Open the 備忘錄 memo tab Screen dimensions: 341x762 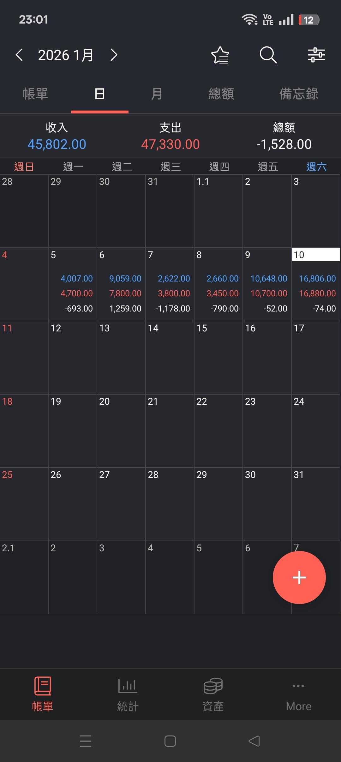[299, 94]
